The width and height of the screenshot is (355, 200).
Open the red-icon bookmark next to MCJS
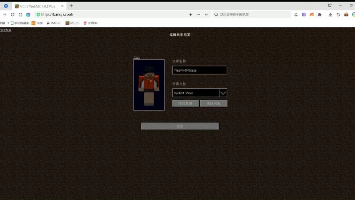click(x=91, y=23)
